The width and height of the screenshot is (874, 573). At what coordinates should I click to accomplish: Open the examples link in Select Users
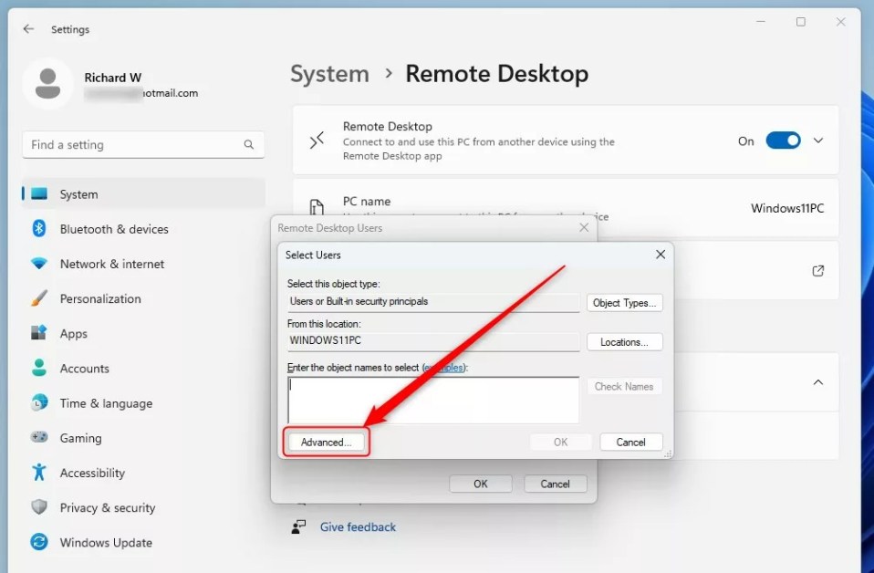click(x=444, y=367)
